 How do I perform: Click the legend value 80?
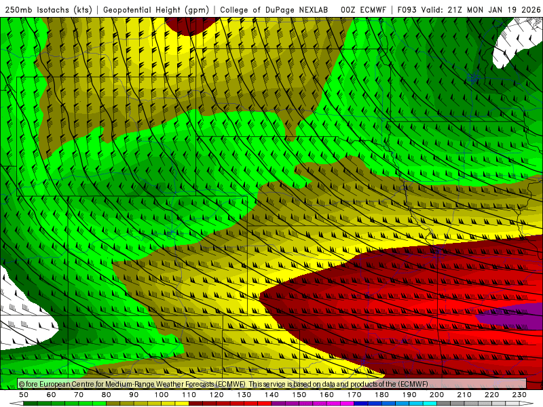pyautogui.click(x=107, y=395)
